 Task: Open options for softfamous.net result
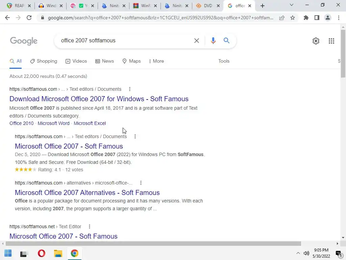89,226
